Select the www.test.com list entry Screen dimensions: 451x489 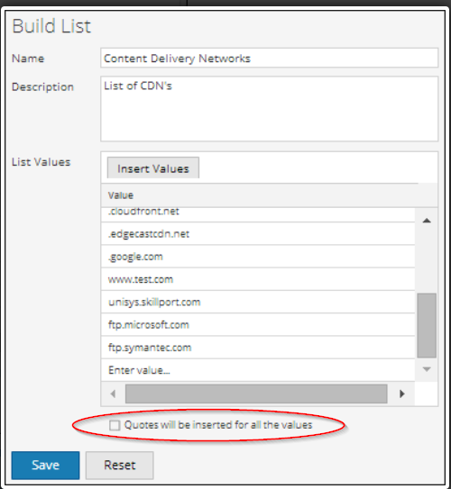[x=258, y=279]
